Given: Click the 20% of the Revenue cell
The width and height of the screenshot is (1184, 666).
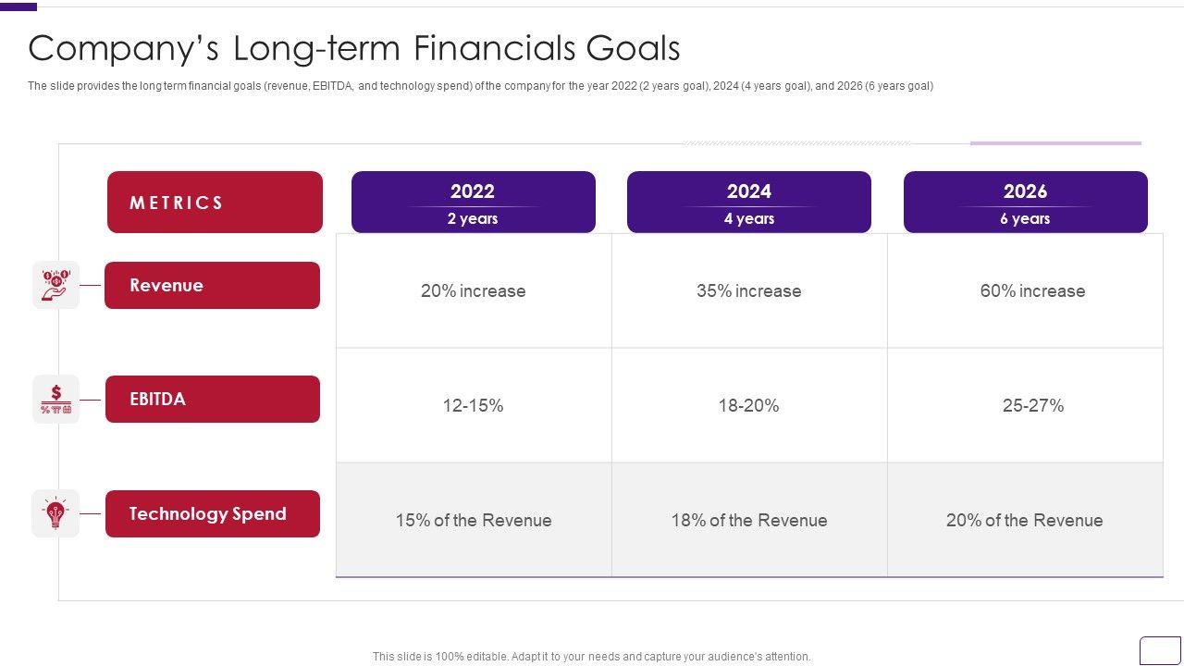Looking at the screenshot, I should click(x=1024, y=521).
